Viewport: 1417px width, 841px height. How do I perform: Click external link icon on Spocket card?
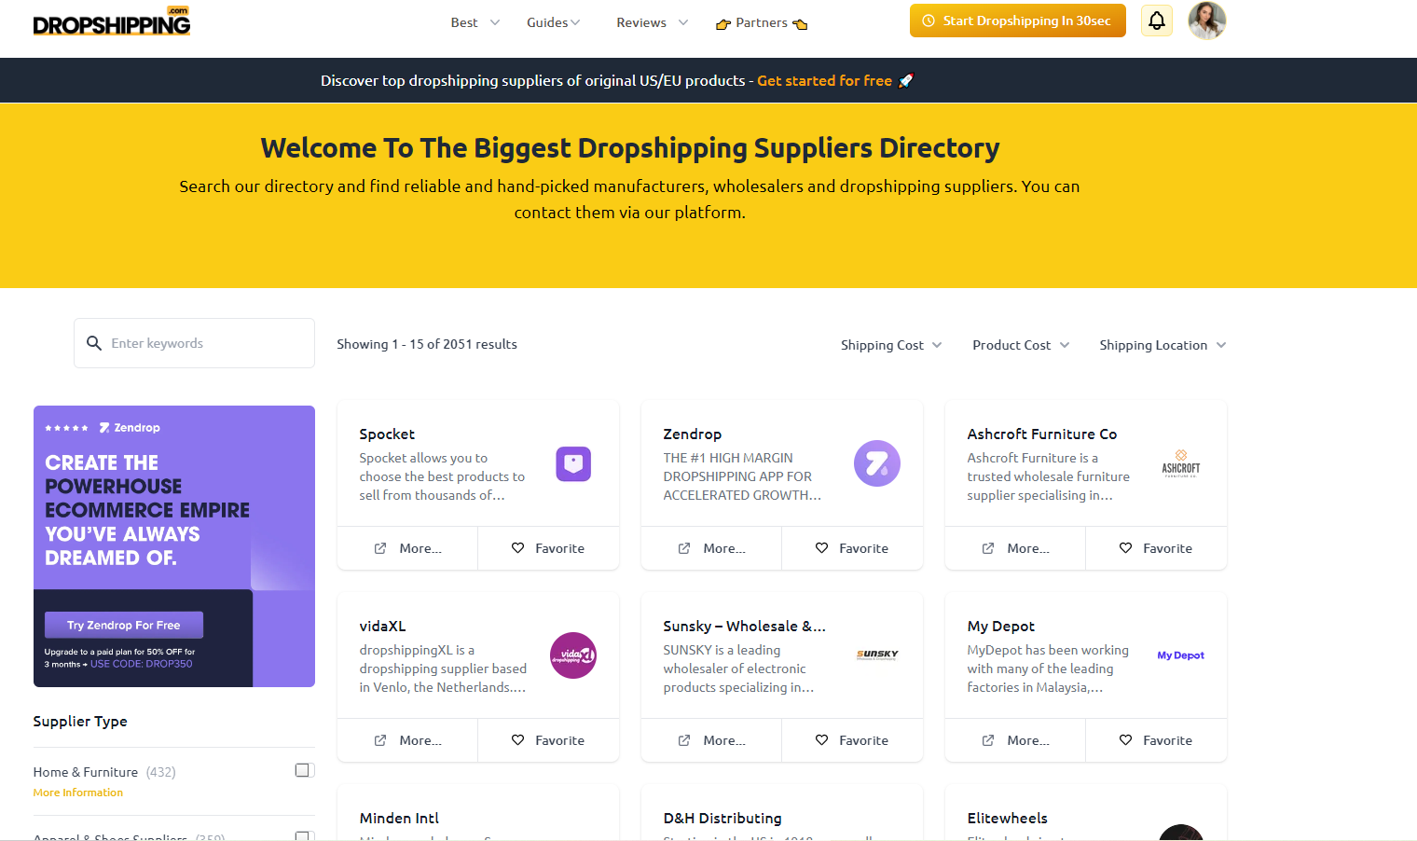380,548
